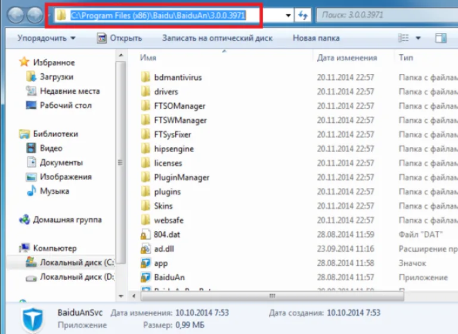
Task: Open the view options dropdown arrow
Action: point(418,38)
